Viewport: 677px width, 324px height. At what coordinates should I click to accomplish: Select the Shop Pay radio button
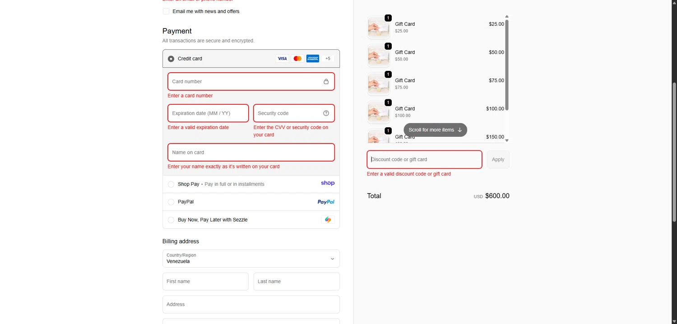point(171,184)
